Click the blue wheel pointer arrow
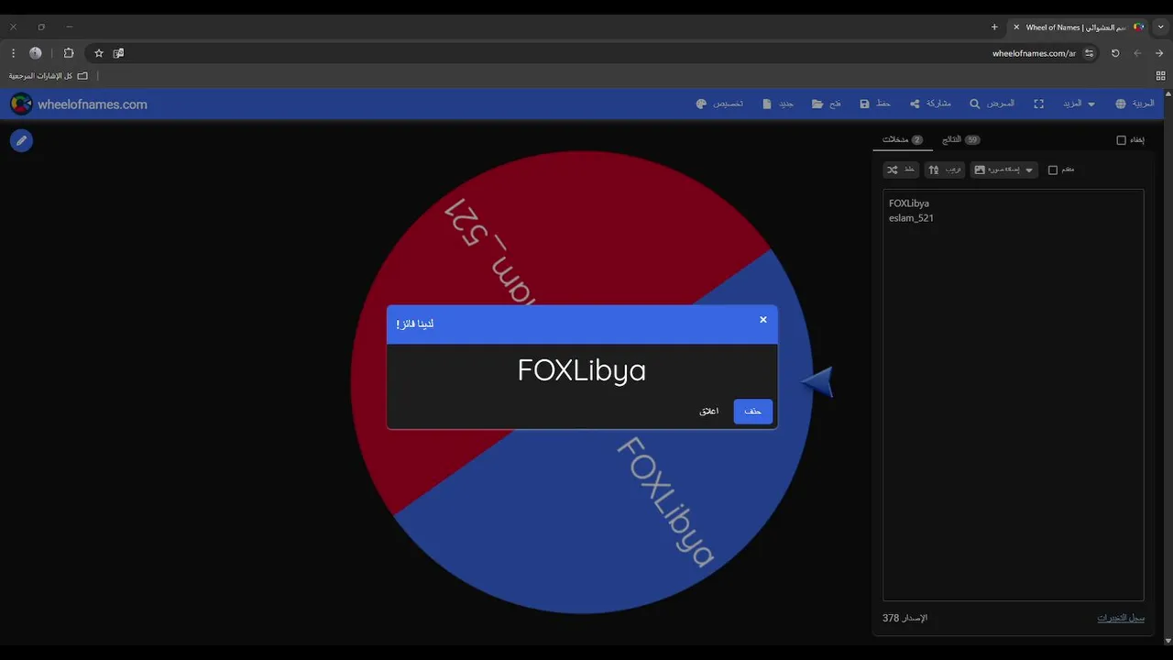 pos(817,381)
